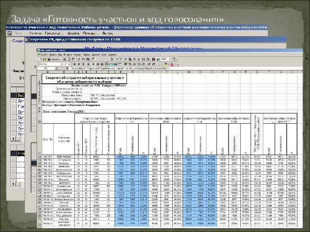Launch the Chart Wizard icon
The image size is (310, 232).
[x=153, y=59]
